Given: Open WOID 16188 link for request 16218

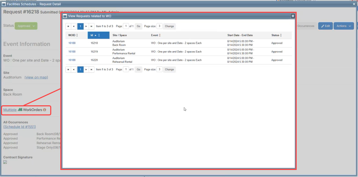Looking at the screenshot, I should pyautogui.click(x=72, y=43).
